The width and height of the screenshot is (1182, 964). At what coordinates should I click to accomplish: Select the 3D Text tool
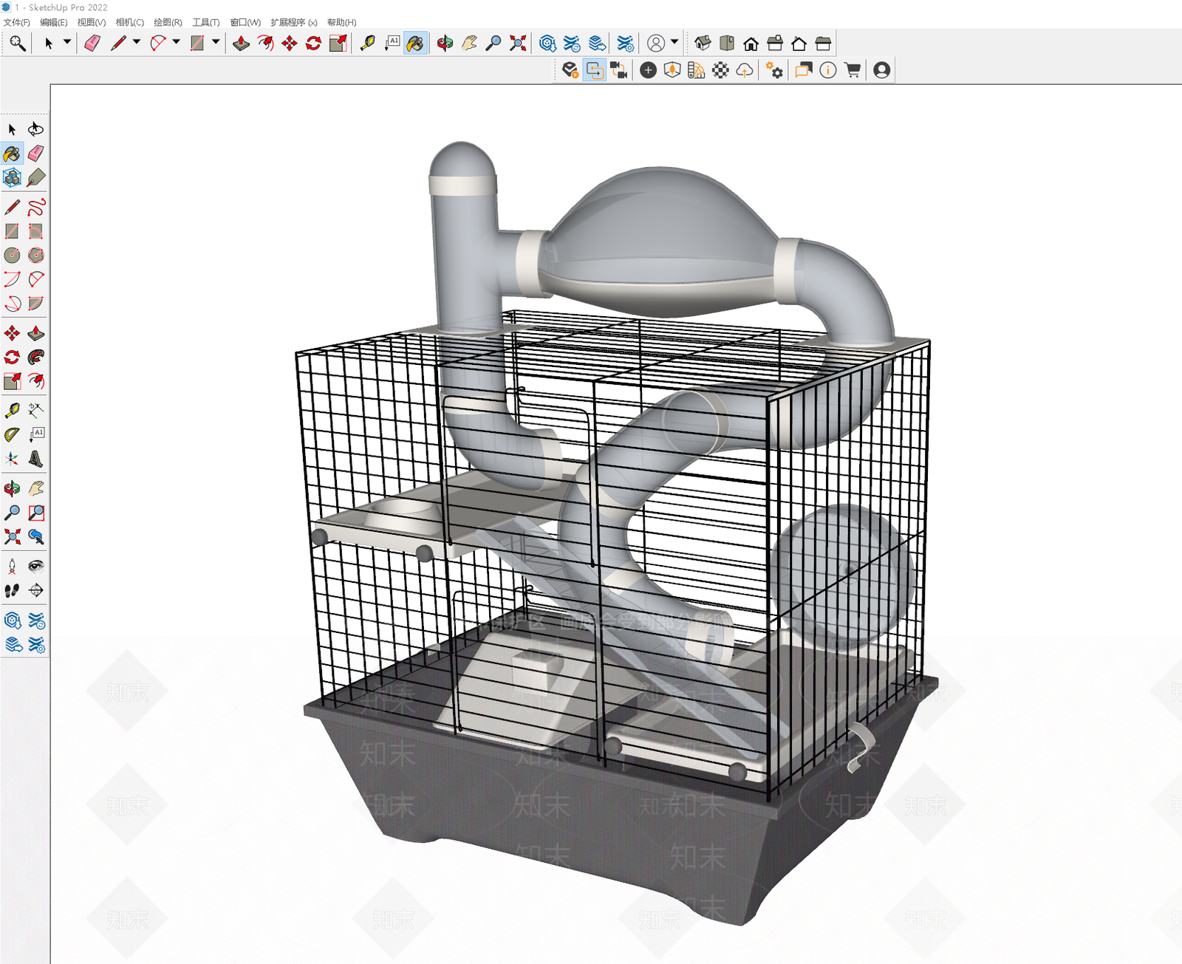coord(35,459)
